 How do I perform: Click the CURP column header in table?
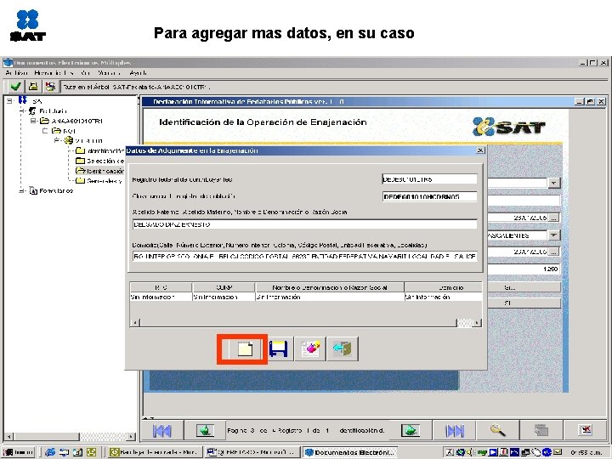pos(224,287)
